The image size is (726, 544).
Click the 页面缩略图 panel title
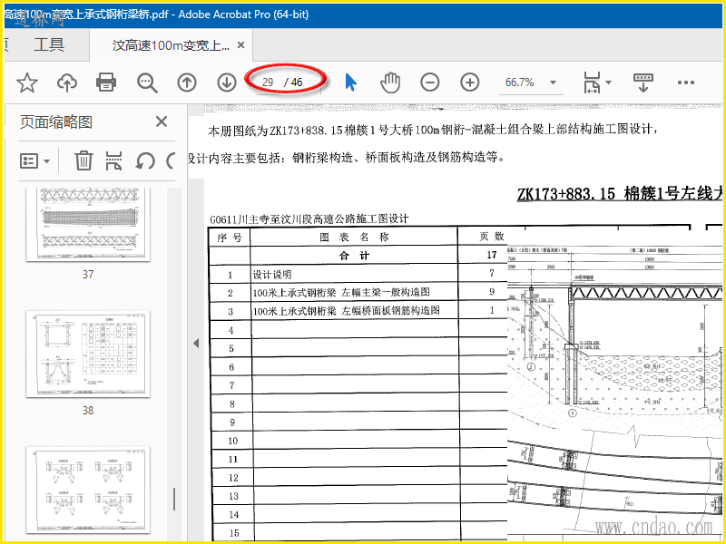(56, 122)
